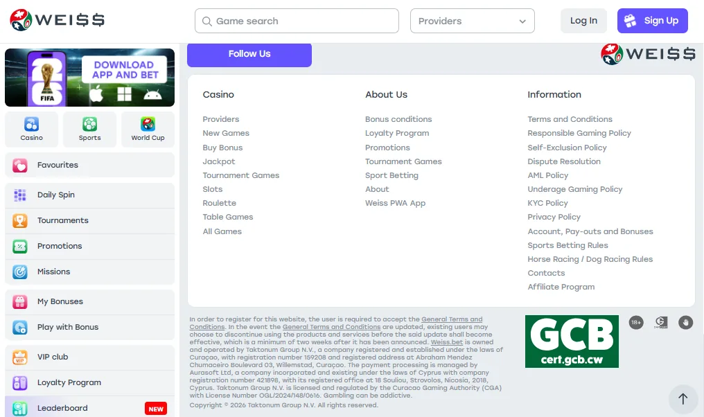704x417 pixels.
Task: Click the Play with Bonus icon
Action: tap(20, 327)
